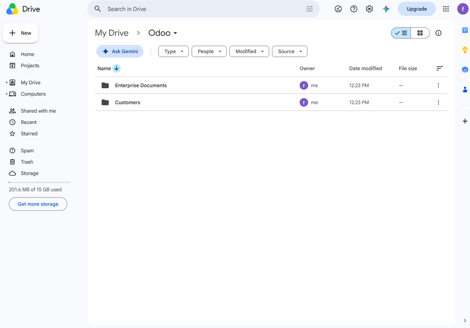The height and width of the screenshot is (328, 470).
Task: Expand the Computers tree arrow
Action: 7,94
